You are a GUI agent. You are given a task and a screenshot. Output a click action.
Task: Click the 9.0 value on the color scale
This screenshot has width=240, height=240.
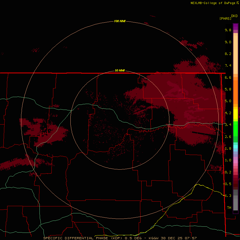(x=228, y=42)
